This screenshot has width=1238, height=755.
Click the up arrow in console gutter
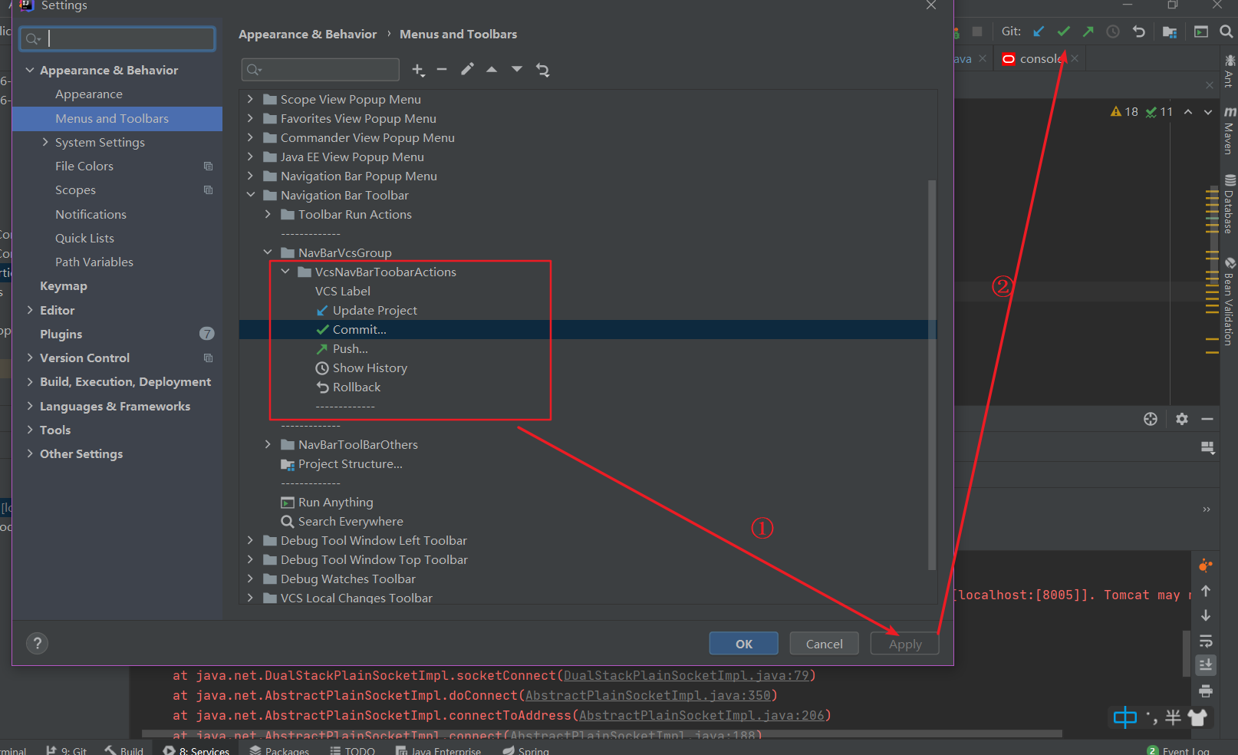click(x=1206, y=591)
